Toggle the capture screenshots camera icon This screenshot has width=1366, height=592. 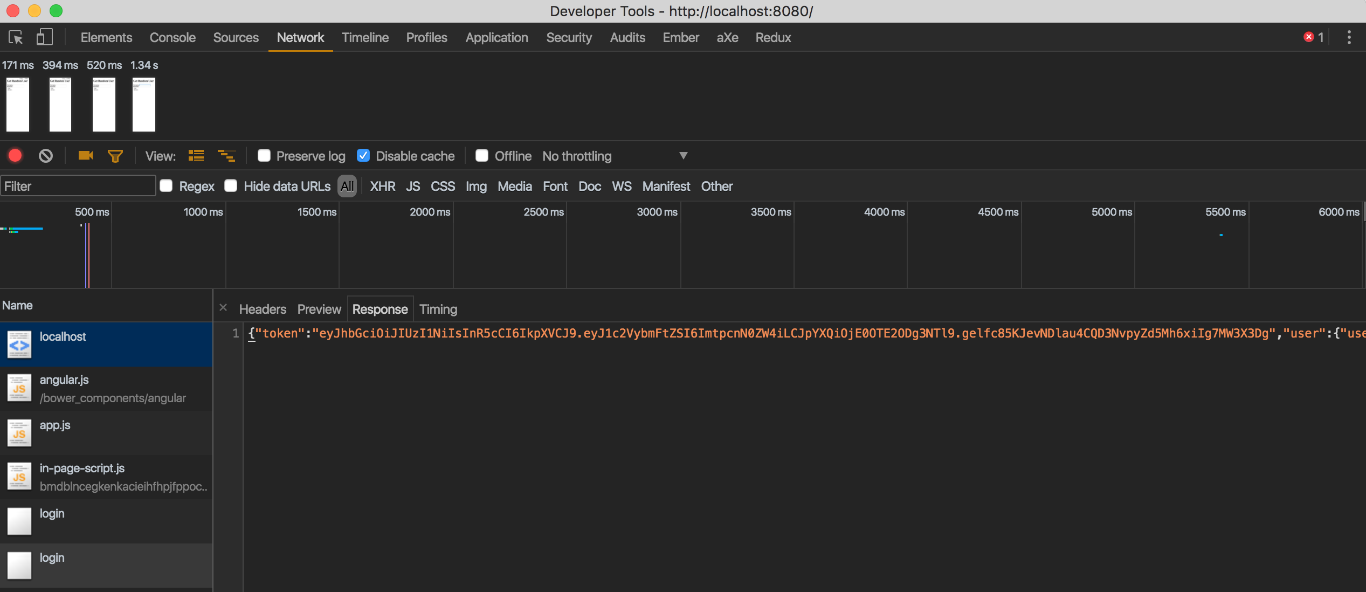pyautogui.click(x=85, y=156)
